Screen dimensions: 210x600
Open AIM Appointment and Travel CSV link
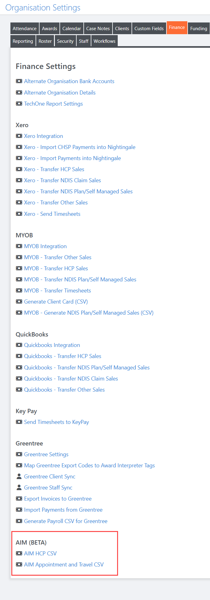[64, 565]
